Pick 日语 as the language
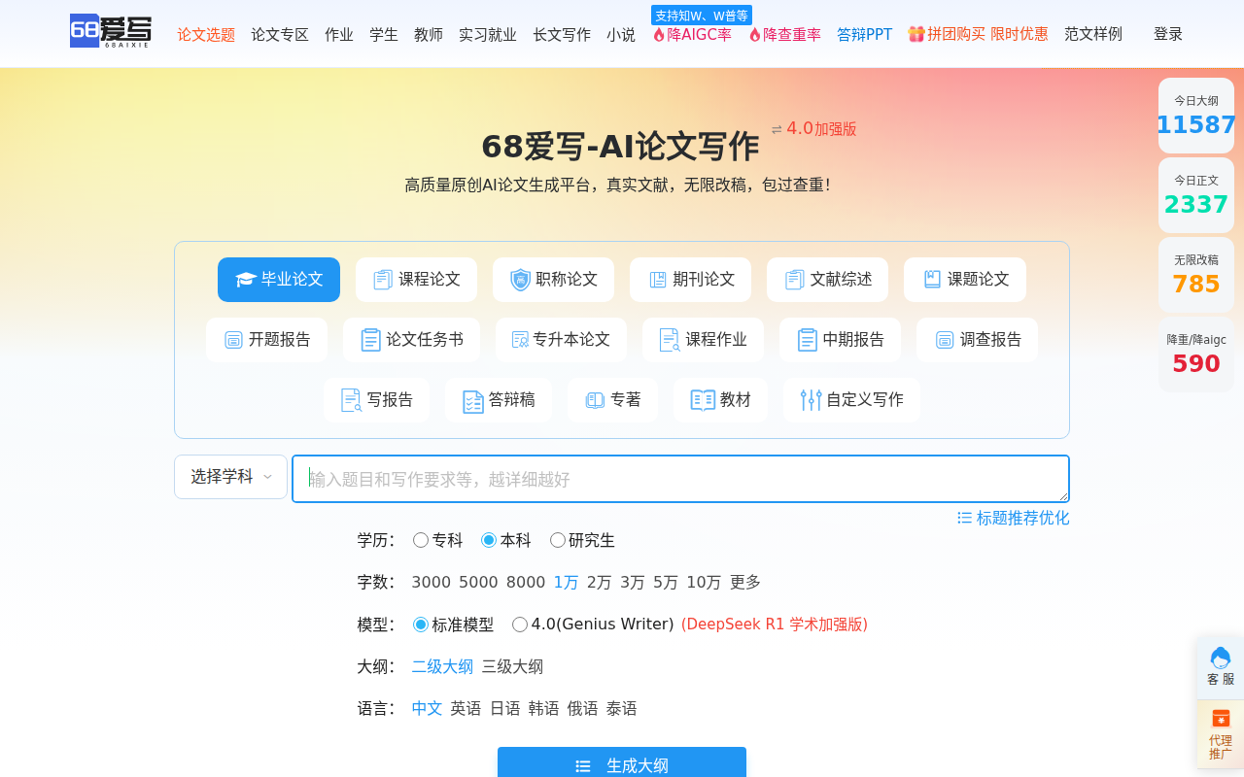The height and width of the screenshot is (777, 1244). point(504,708)
